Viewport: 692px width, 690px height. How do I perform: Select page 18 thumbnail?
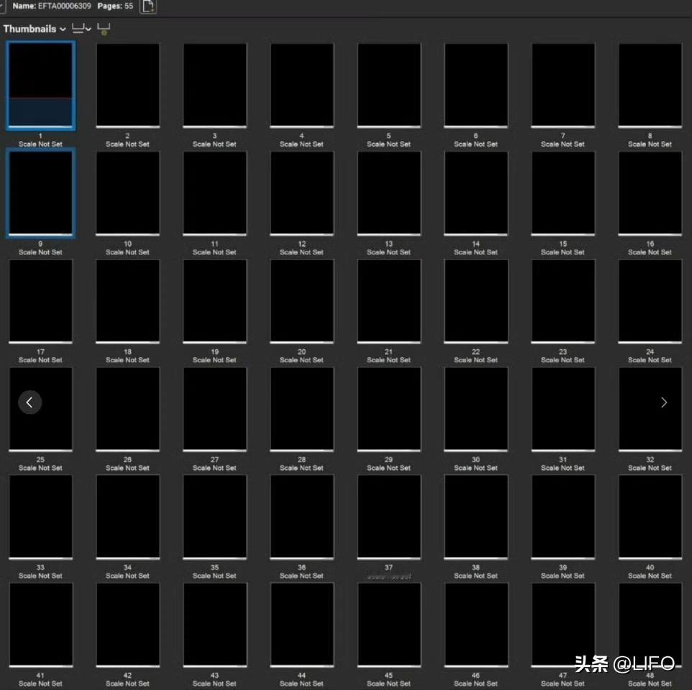pyautogui.click(x=128, y=302)
